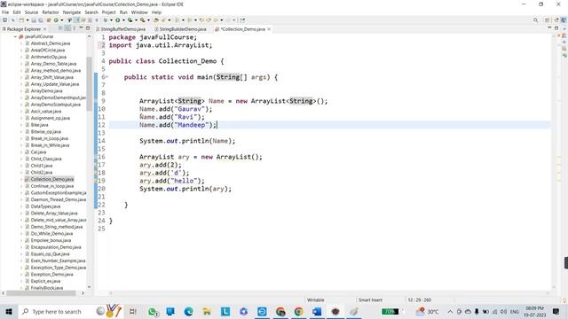The height and width of the screenshot is (319, 568).
Task: Select Child_Class.java in Package Explorer
Action: 46,159
